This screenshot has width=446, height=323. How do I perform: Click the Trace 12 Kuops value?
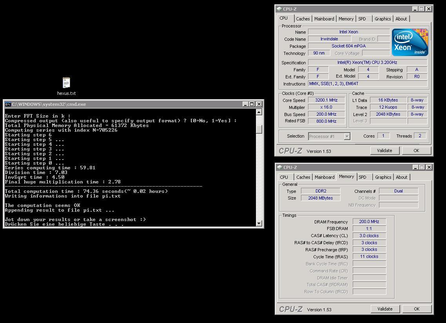tap(388, 107)
